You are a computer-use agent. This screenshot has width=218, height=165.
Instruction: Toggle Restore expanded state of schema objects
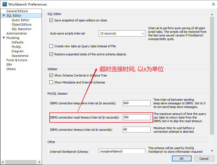click(51, 54)
